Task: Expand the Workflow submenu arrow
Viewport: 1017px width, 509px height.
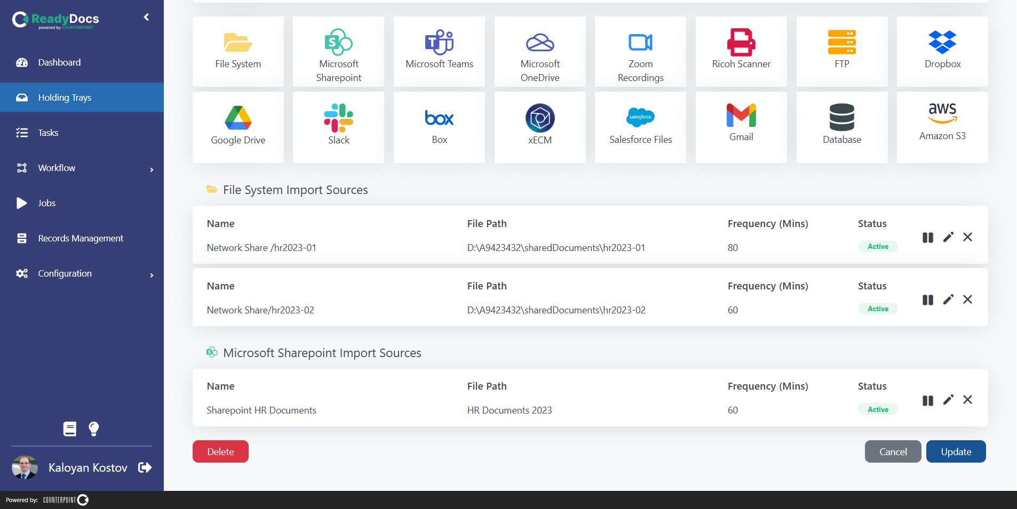Action: click(152, 169)
